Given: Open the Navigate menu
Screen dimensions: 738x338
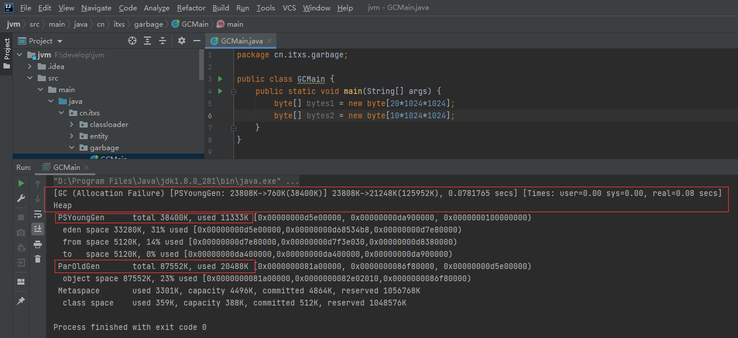Looking at the screenshot, I should pyautogui.click(x=96, y=8).
